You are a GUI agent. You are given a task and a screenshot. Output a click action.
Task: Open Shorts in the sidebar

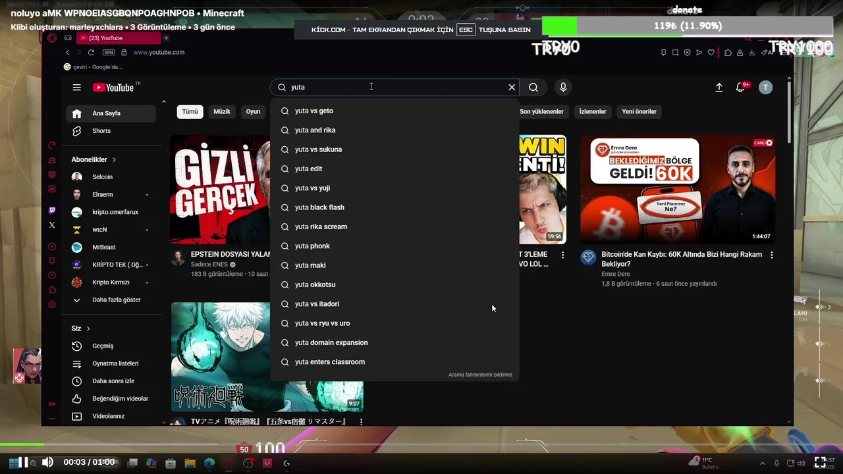111,131
